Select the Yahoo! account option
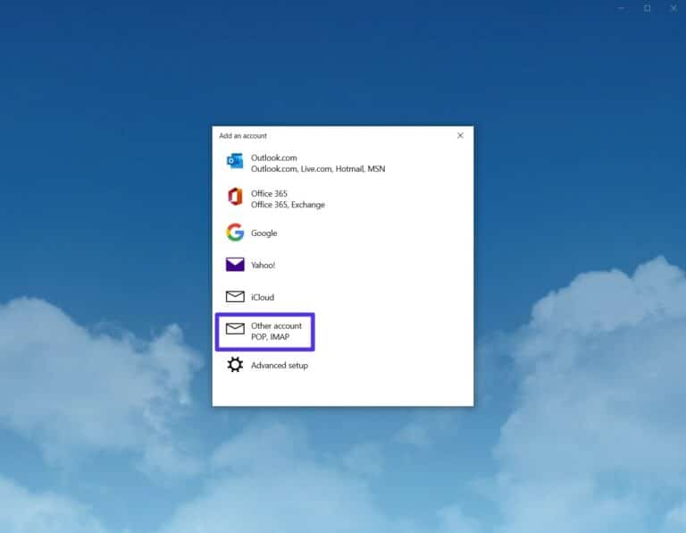 [x=263, y=265]
